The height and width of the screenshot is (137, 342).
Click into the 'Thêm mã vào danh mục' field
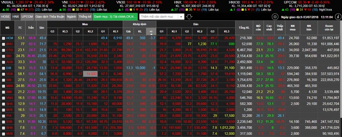tap(158, 17)
